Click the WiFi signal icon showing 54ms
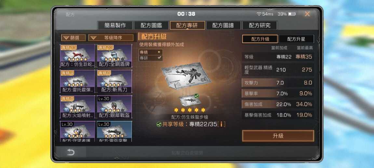 click(x=259, y=14)
